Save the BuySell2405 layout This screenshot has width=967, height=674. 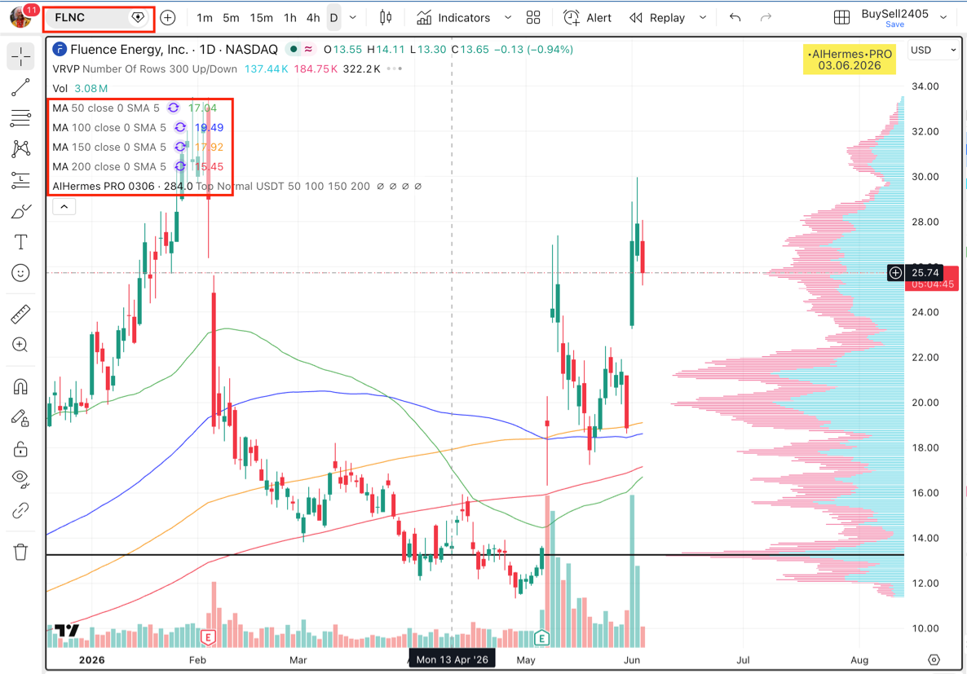[x=895, y=24]
